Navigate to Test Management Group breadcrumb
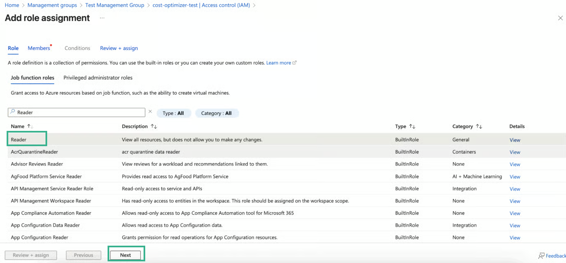 tap(115, 5)
